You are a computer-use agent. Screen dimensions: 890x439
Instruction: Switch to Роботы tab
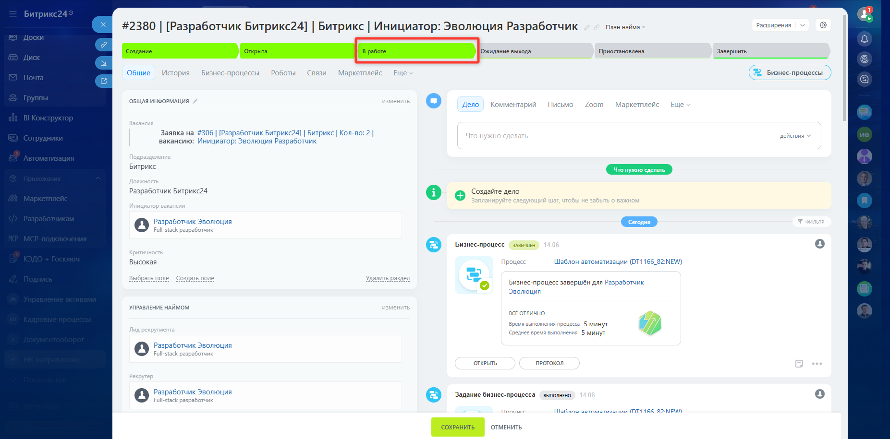coord(283,73)
